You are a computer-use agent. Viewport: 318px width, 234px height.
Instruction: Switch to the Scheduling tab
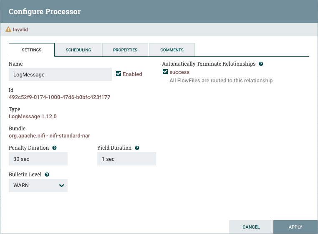tap(78, 50)
